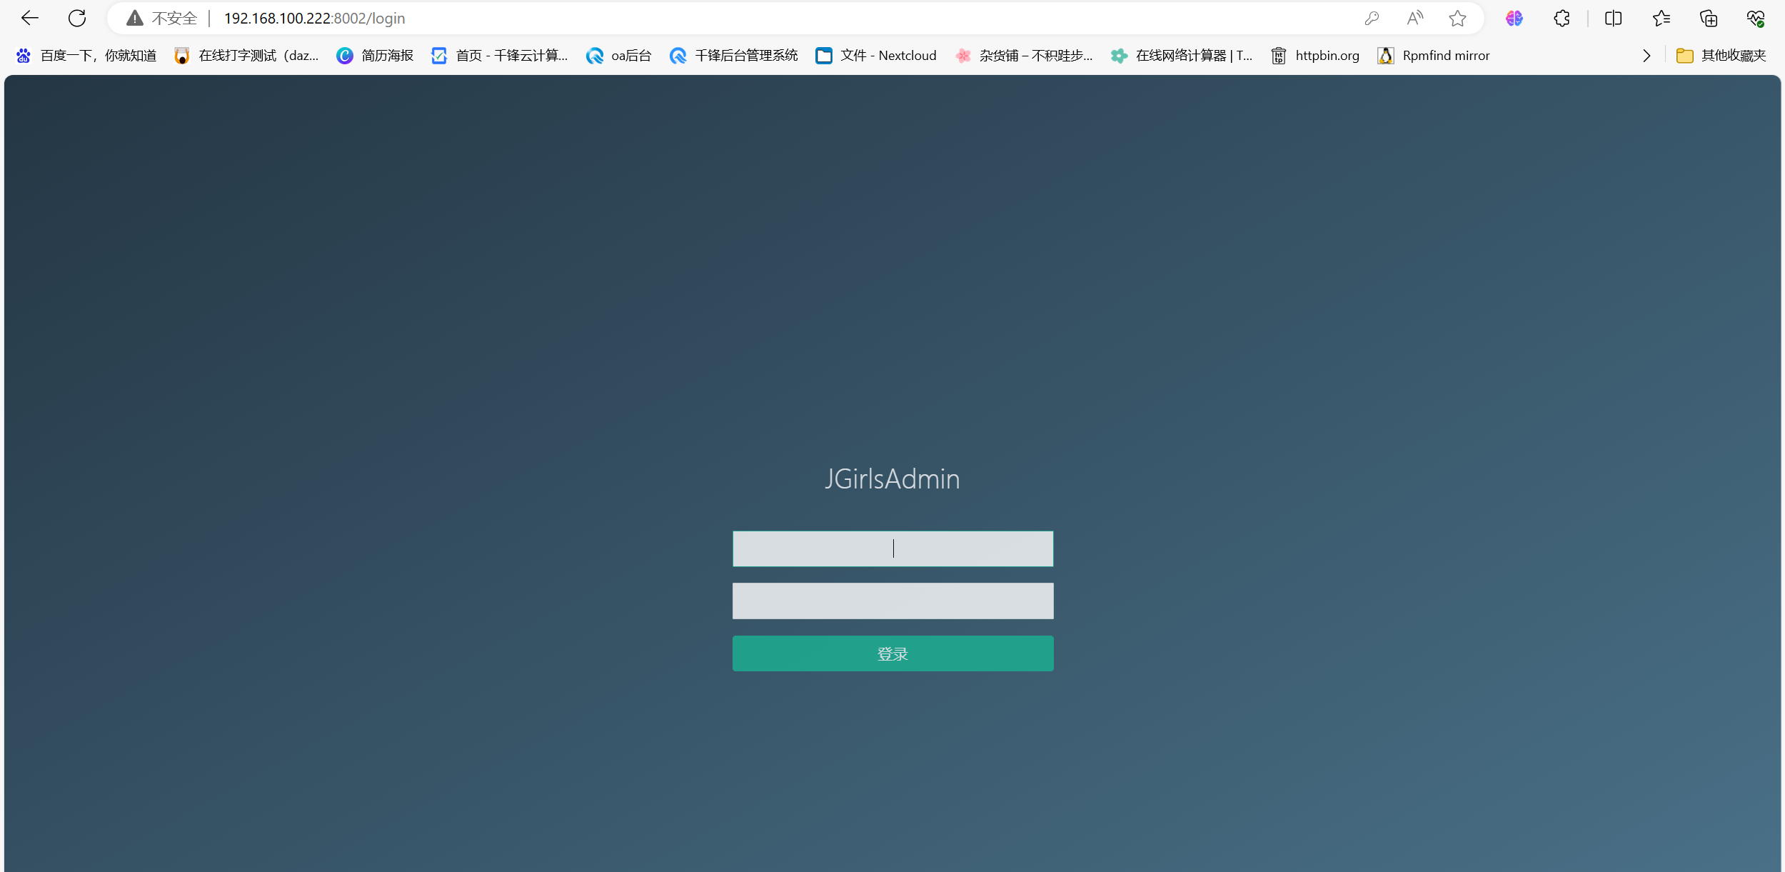
Task: Click the not-secure warning icon
Action: pyautogui.click(x=135, y=19)
